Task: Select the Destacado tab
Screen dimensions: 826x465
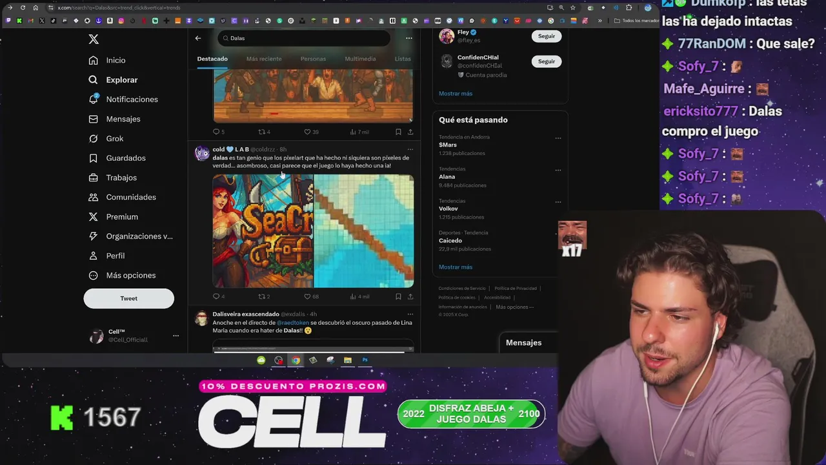Action: pos(212,59)
